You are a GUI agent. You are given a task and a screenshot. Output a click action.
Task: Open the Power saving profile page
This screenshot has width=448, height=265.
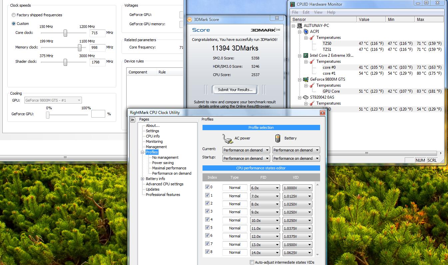tap(163, 163)
